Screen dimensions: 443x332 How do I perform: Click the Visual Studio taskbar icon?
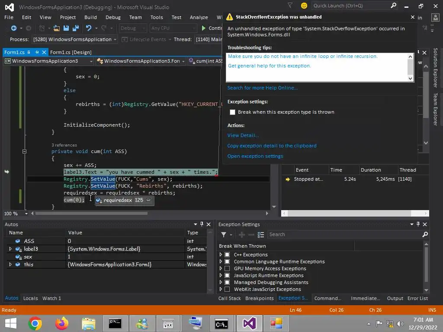[250, 323]
